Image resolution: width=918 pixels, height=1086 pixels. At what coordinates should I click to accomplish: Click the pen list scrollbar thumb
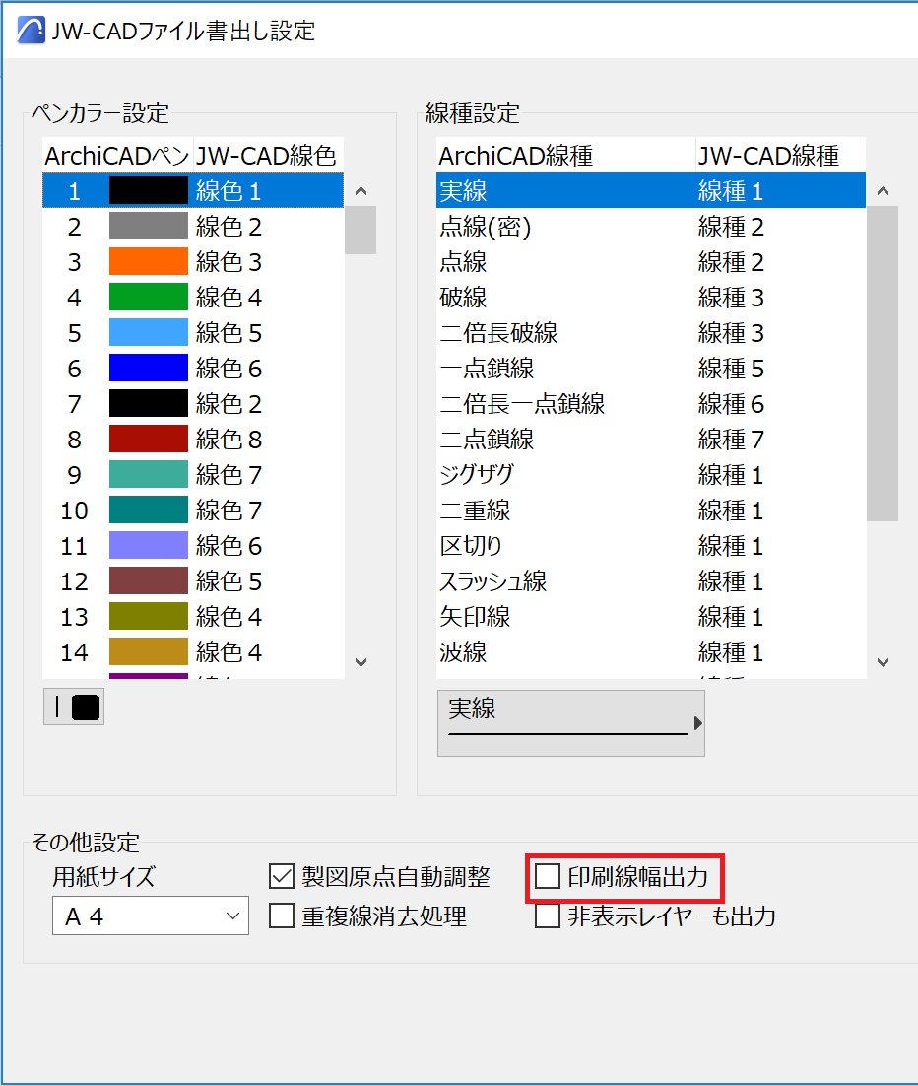361,230
